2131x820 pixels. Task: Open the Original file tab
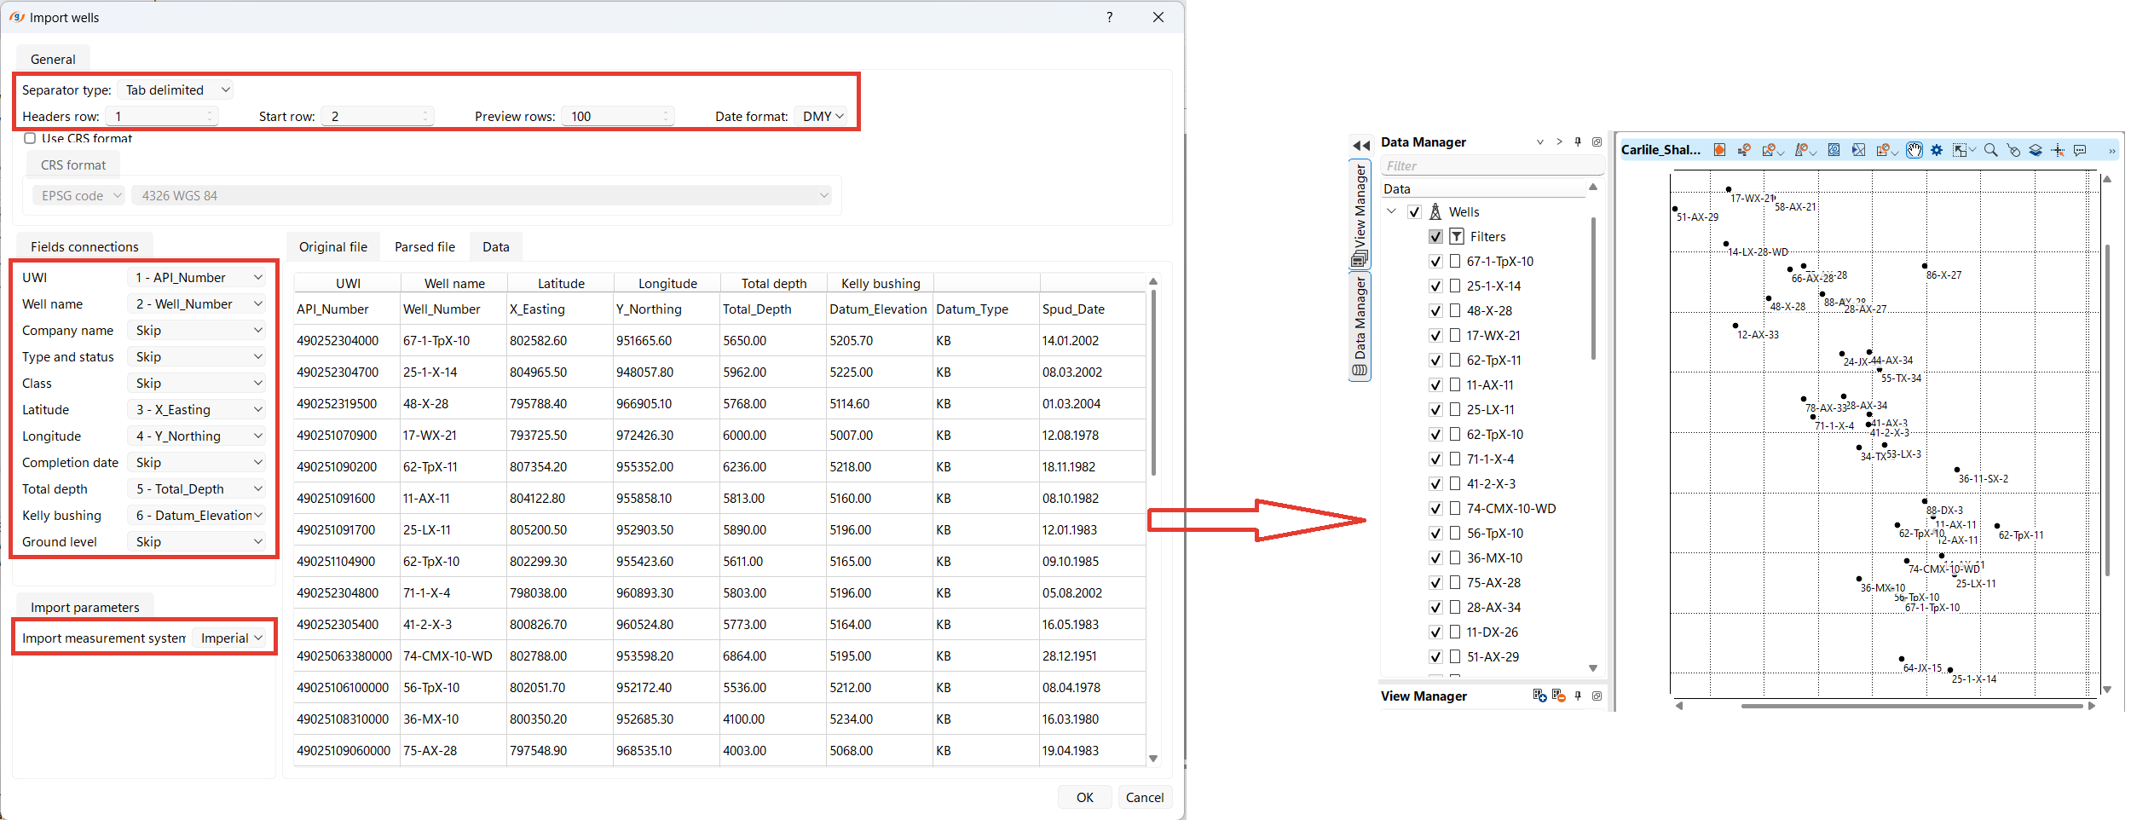pos(332,247)
